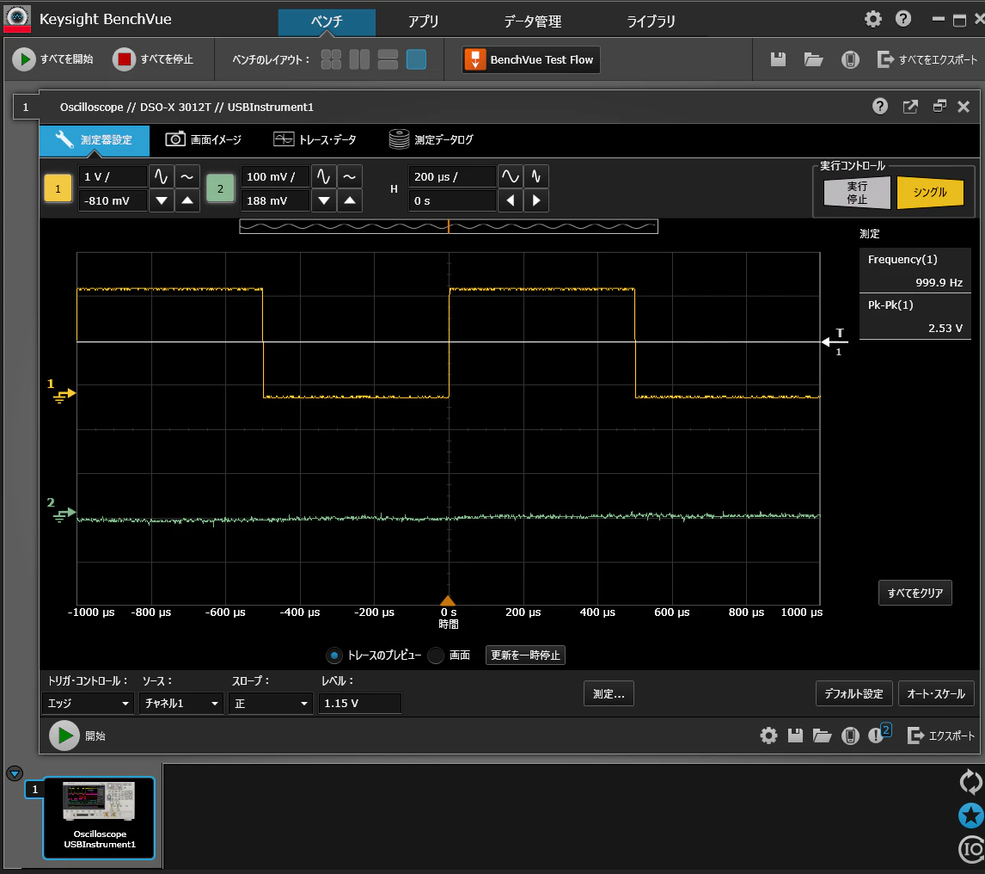
Task: Open the trigger source チャネル1 dropdown
Action: (181, 703)
